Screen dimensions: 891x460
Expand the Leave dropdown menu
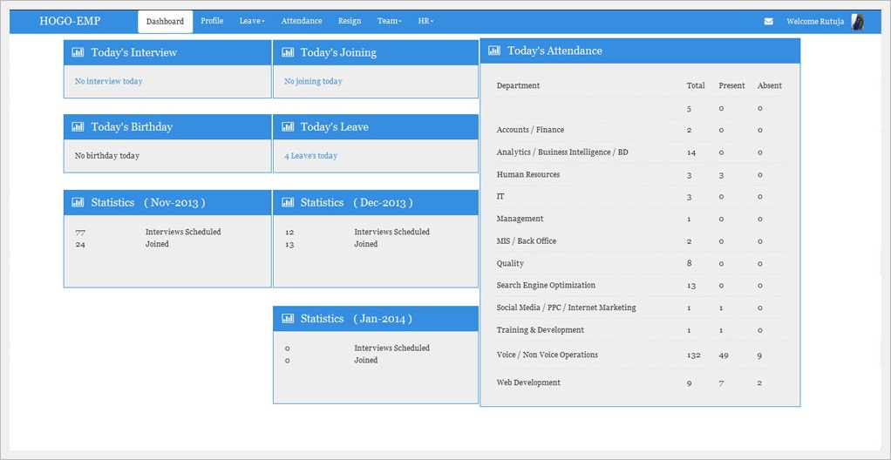[252, 21]
